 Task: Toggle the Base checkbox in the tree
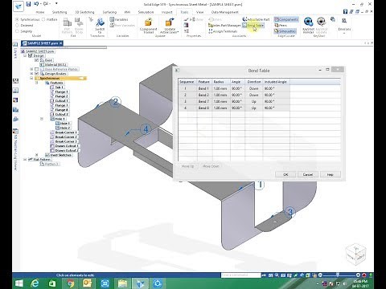(37, 60)
